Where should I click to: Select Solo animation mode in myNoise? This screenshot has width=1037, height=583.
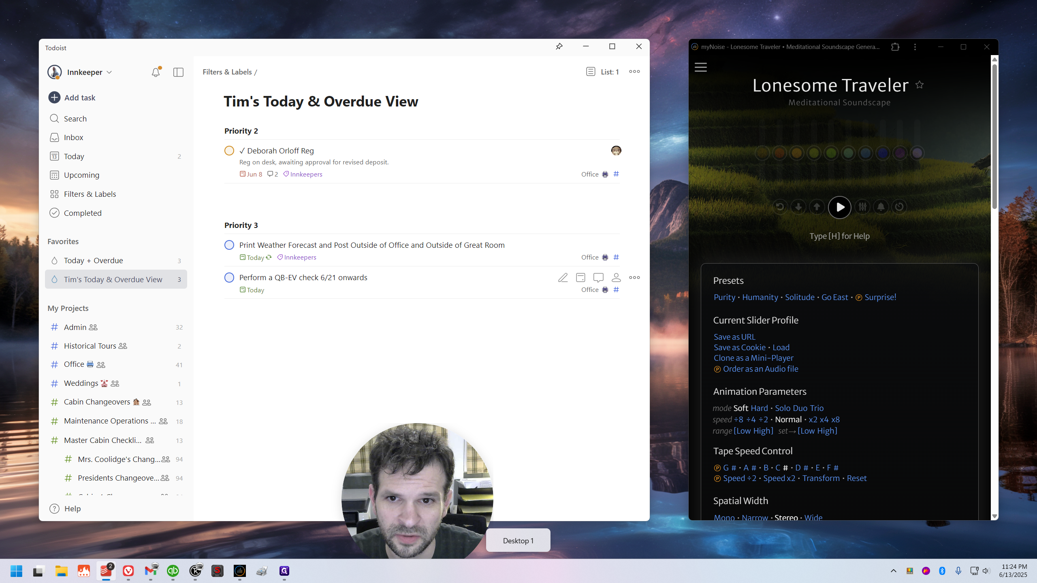(782, 408)
